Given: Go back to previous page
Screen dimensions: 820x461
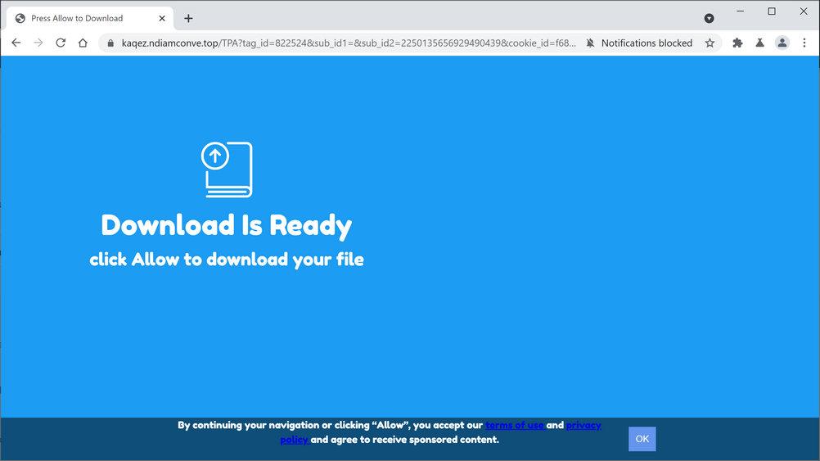Looking at the screenshot, I should (16, 43).
